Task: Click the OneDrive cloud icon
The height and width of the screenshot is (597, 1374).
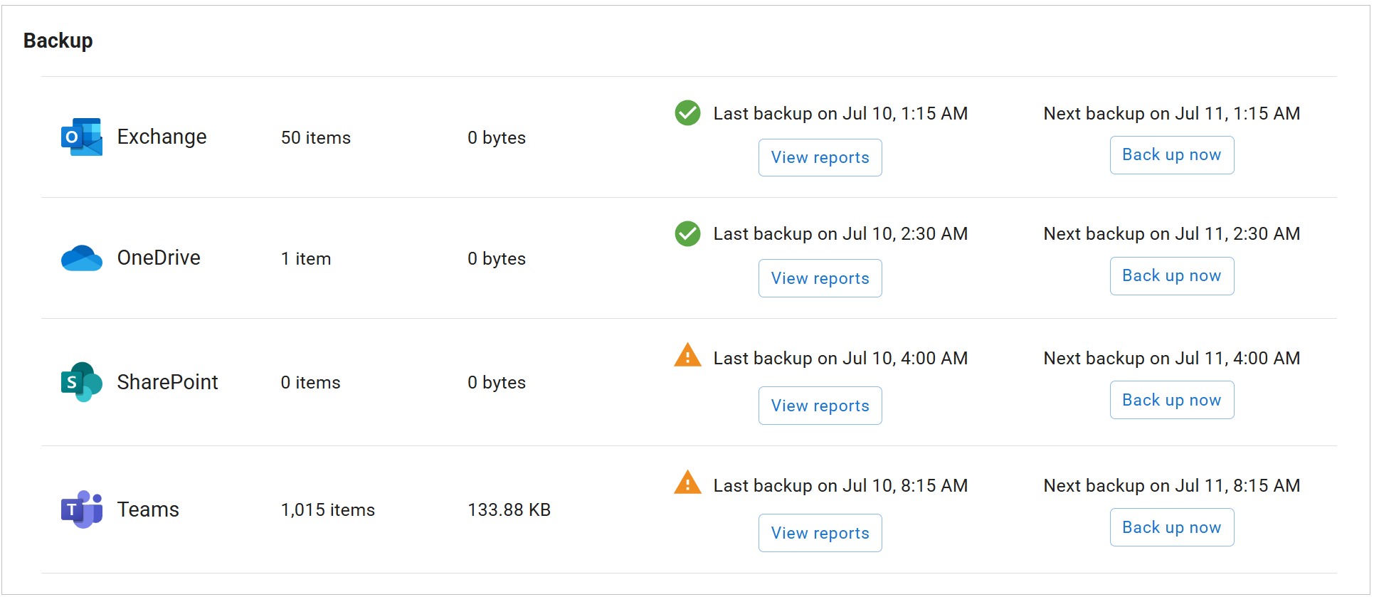Action: click(x=82, y=258)
